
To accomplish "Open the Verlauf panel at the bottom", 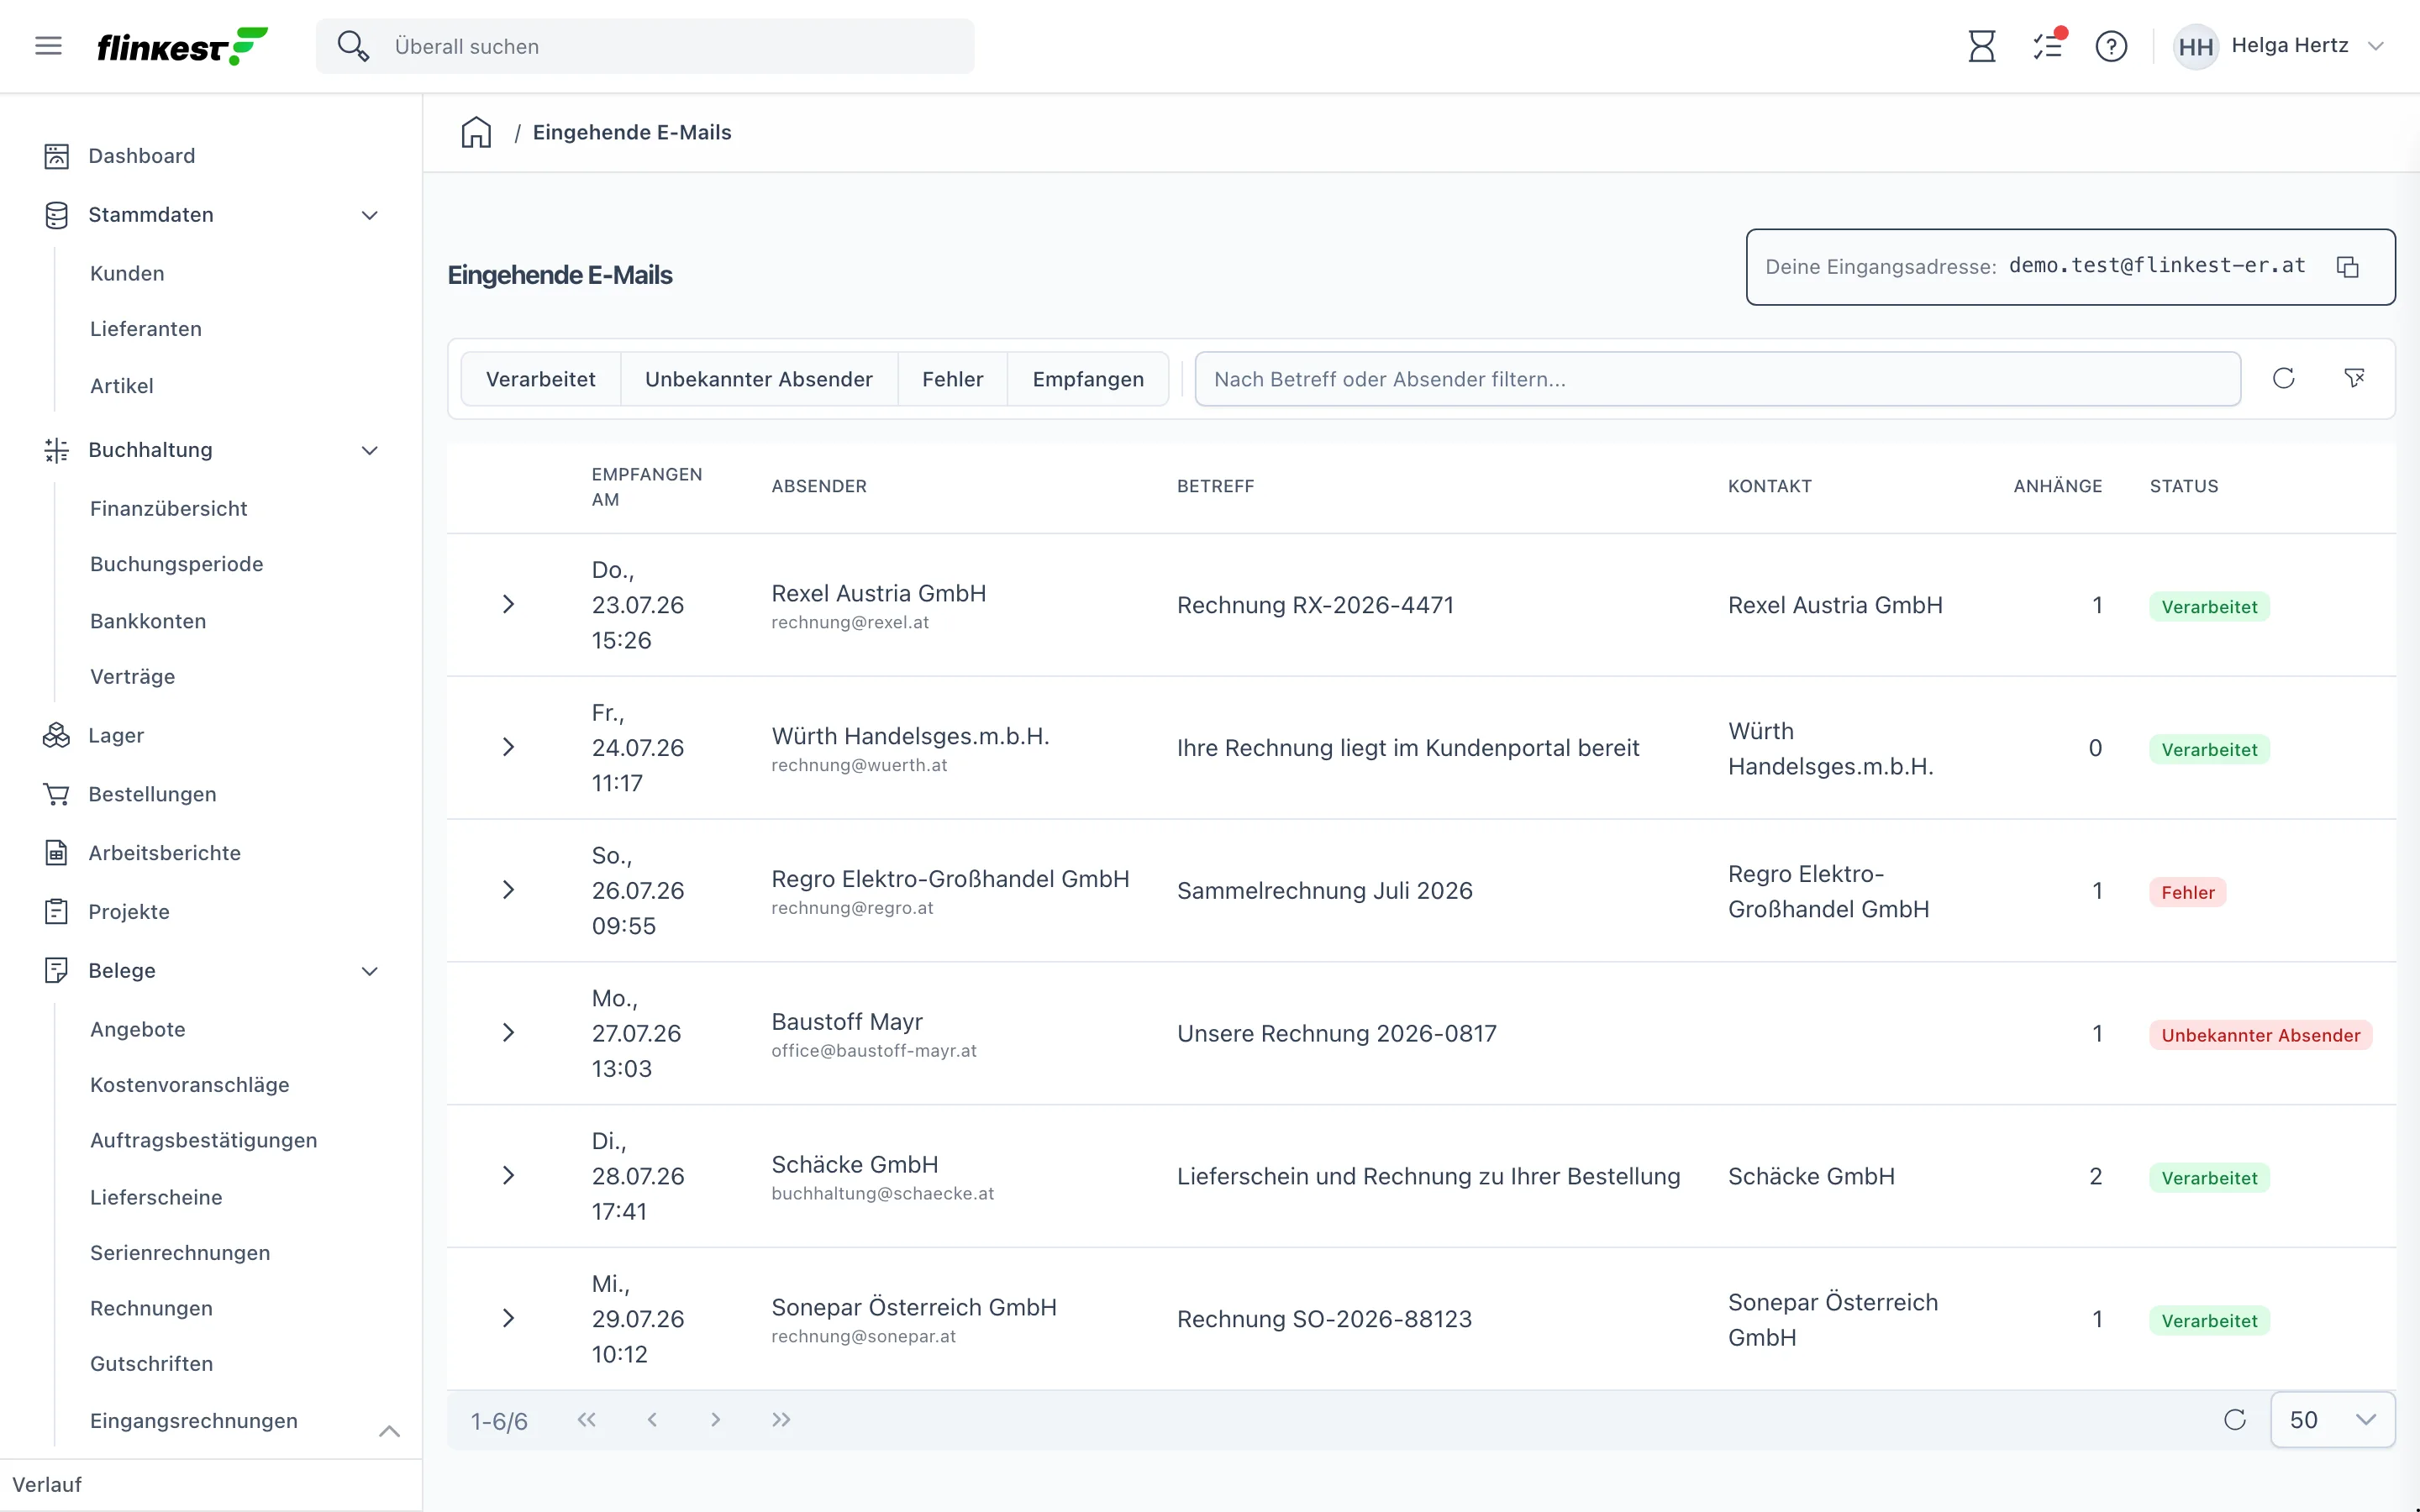I will tap(47, 1484).
